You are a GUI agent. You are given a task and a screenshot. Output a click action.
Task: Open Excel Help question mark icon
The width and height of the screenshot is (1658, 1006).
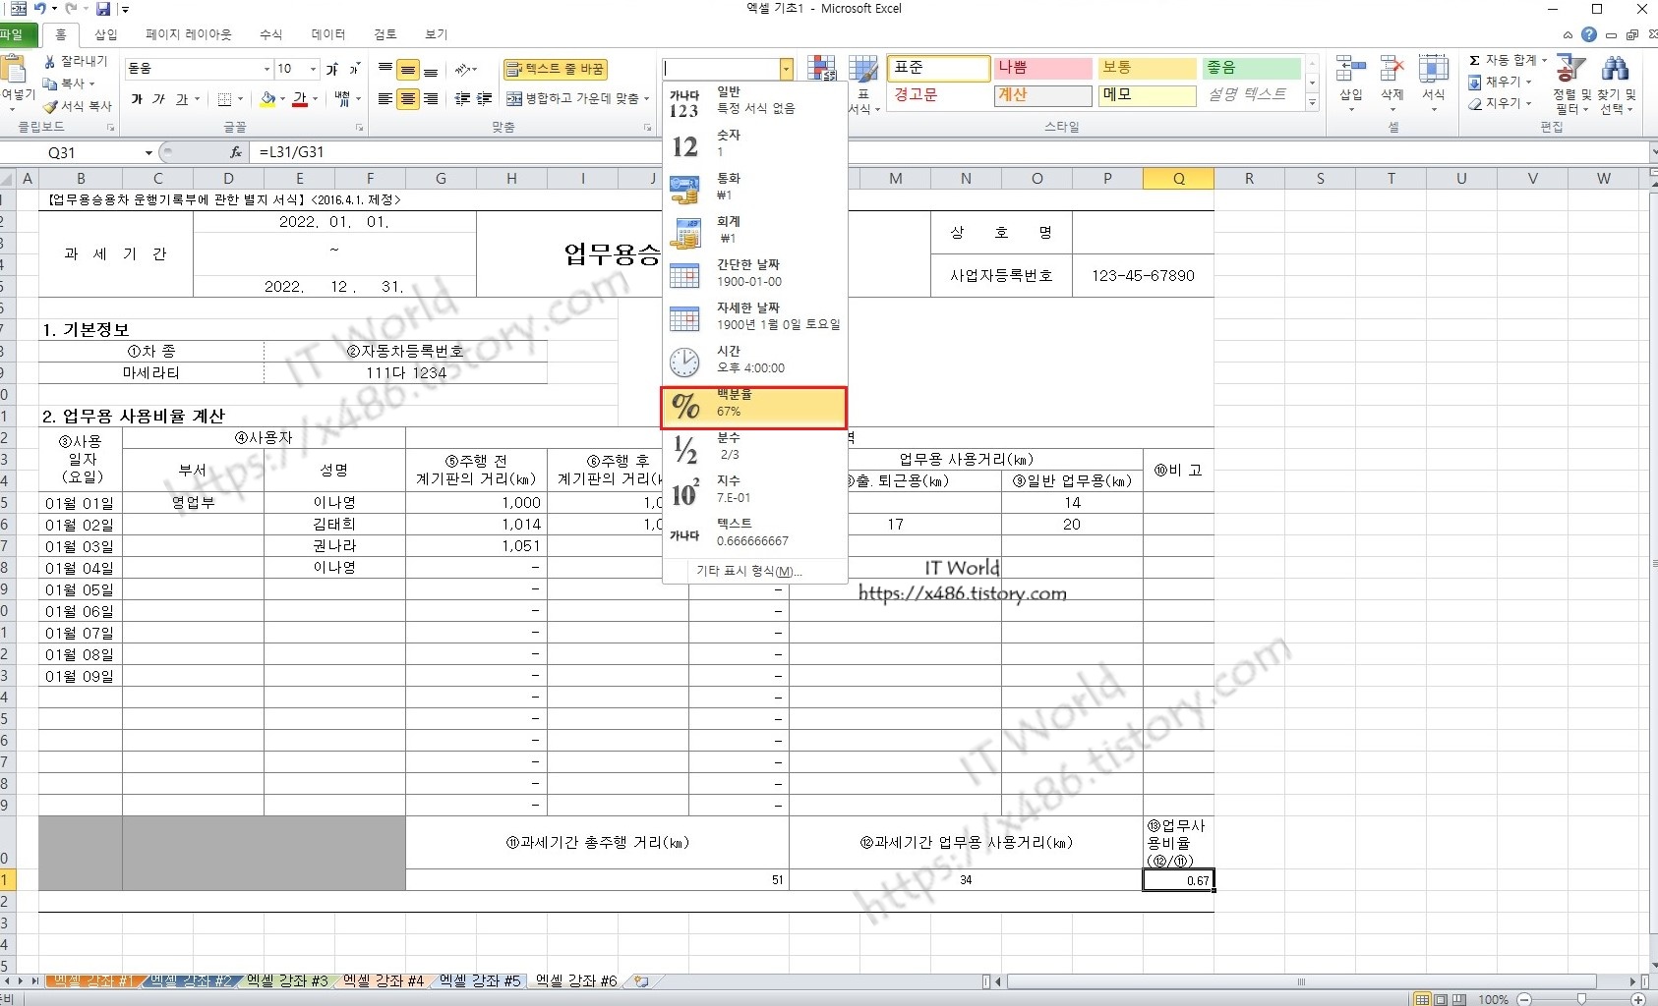tap(1589, 34)
